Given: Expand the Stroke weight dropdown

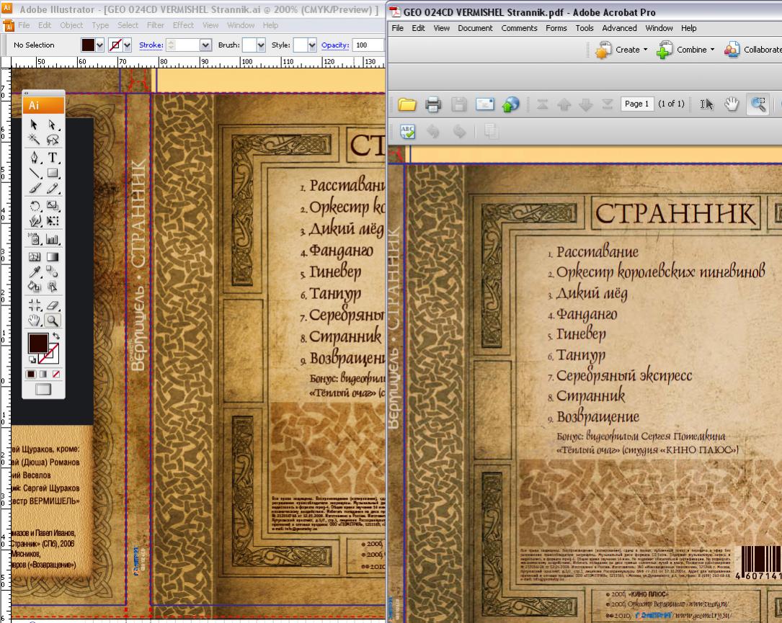Looking at the screenshot, I should click(205, 45).
